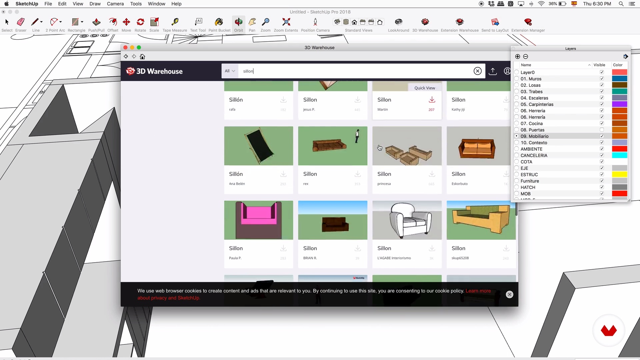Open the white armchair thumbnail by L'AGABE
Viewport: 640px width, 360px height.
tap(407, 220)
